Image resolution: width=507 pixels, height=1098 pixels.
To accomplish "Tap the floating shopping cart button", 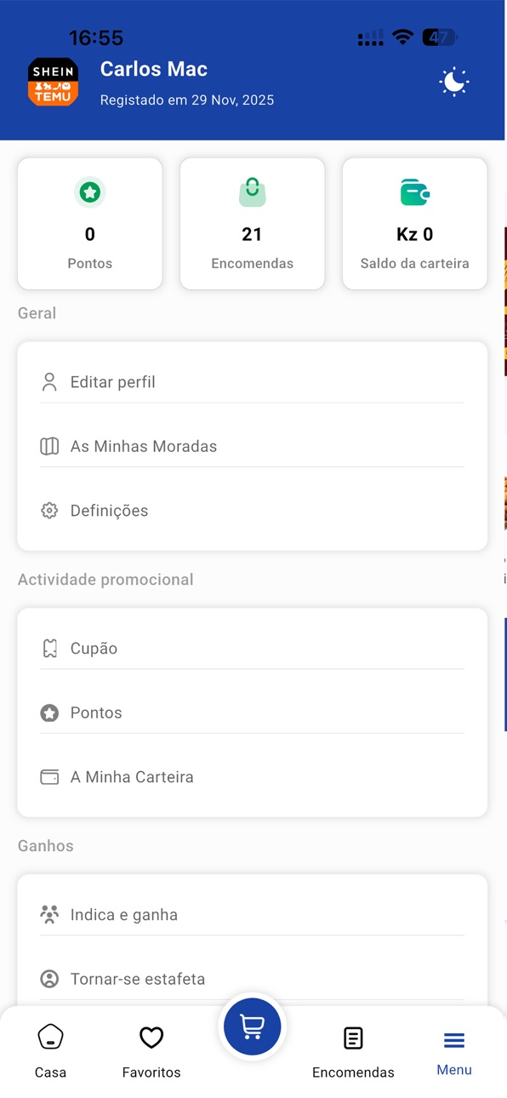I will coord(252,1027).
